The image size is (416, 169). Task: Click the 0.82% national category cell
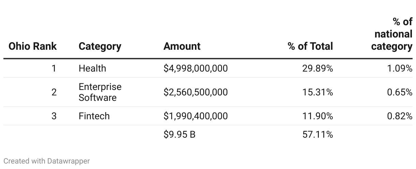tap(400, 116)
